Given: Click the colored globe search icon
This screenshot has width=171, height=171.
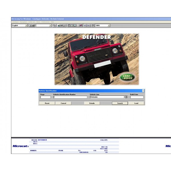Looking at the screenshot, I should tap(59, 26).
